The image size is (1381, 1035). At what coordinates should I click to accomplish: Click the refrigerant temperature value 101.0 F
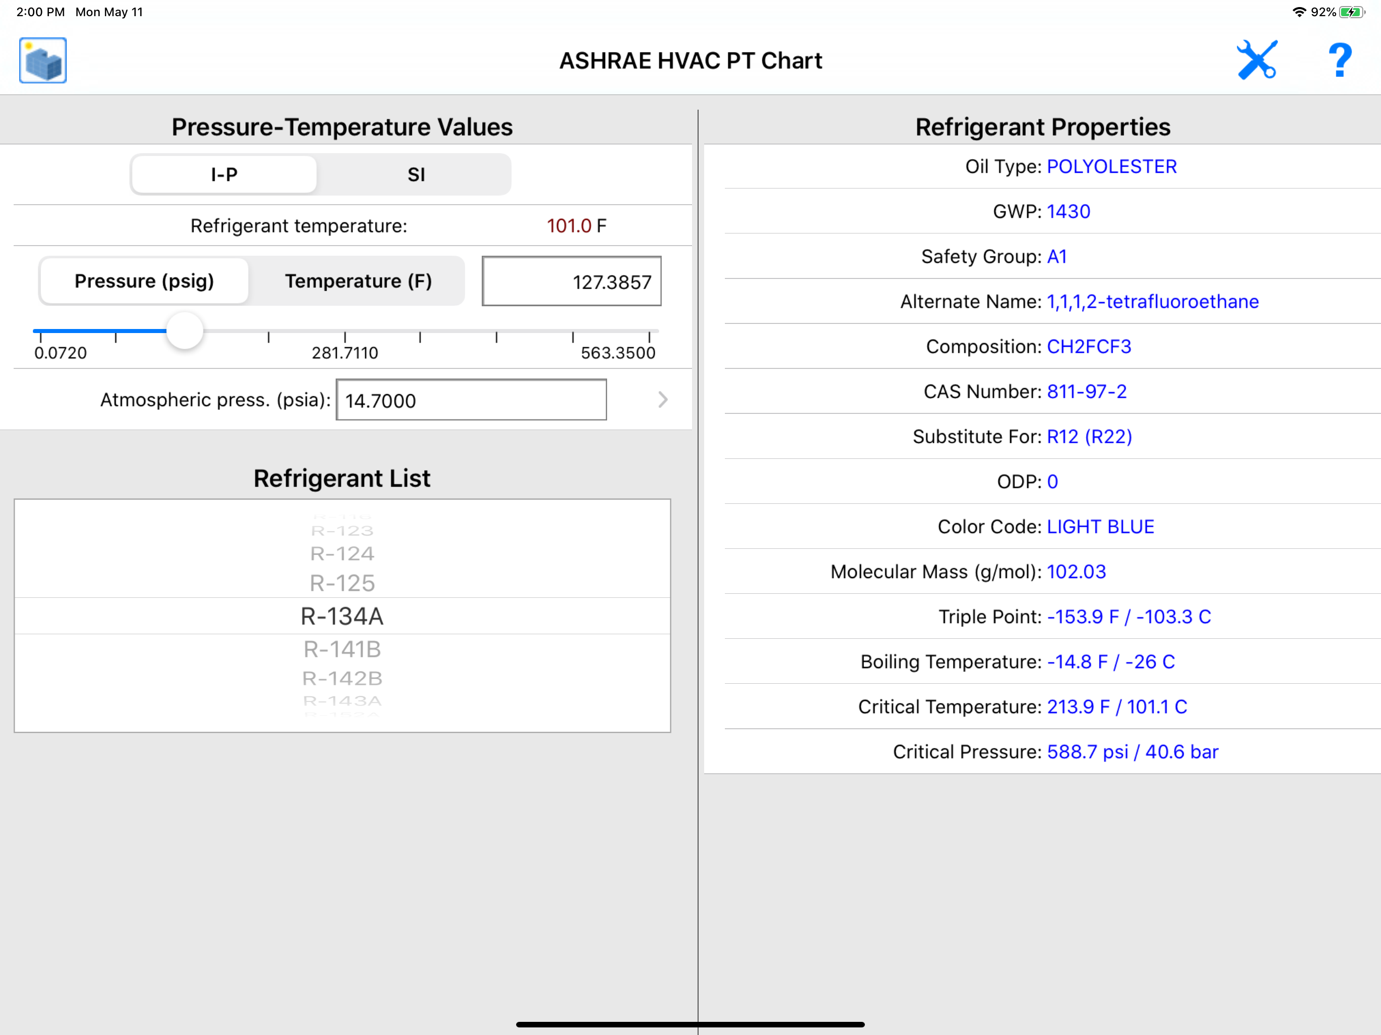point(576,226)
